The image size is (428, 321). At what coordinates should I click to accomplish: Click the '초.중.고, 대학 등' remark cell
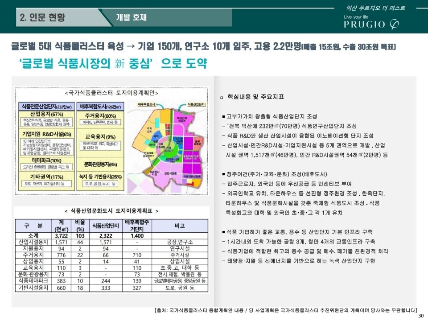coord(180,268)
